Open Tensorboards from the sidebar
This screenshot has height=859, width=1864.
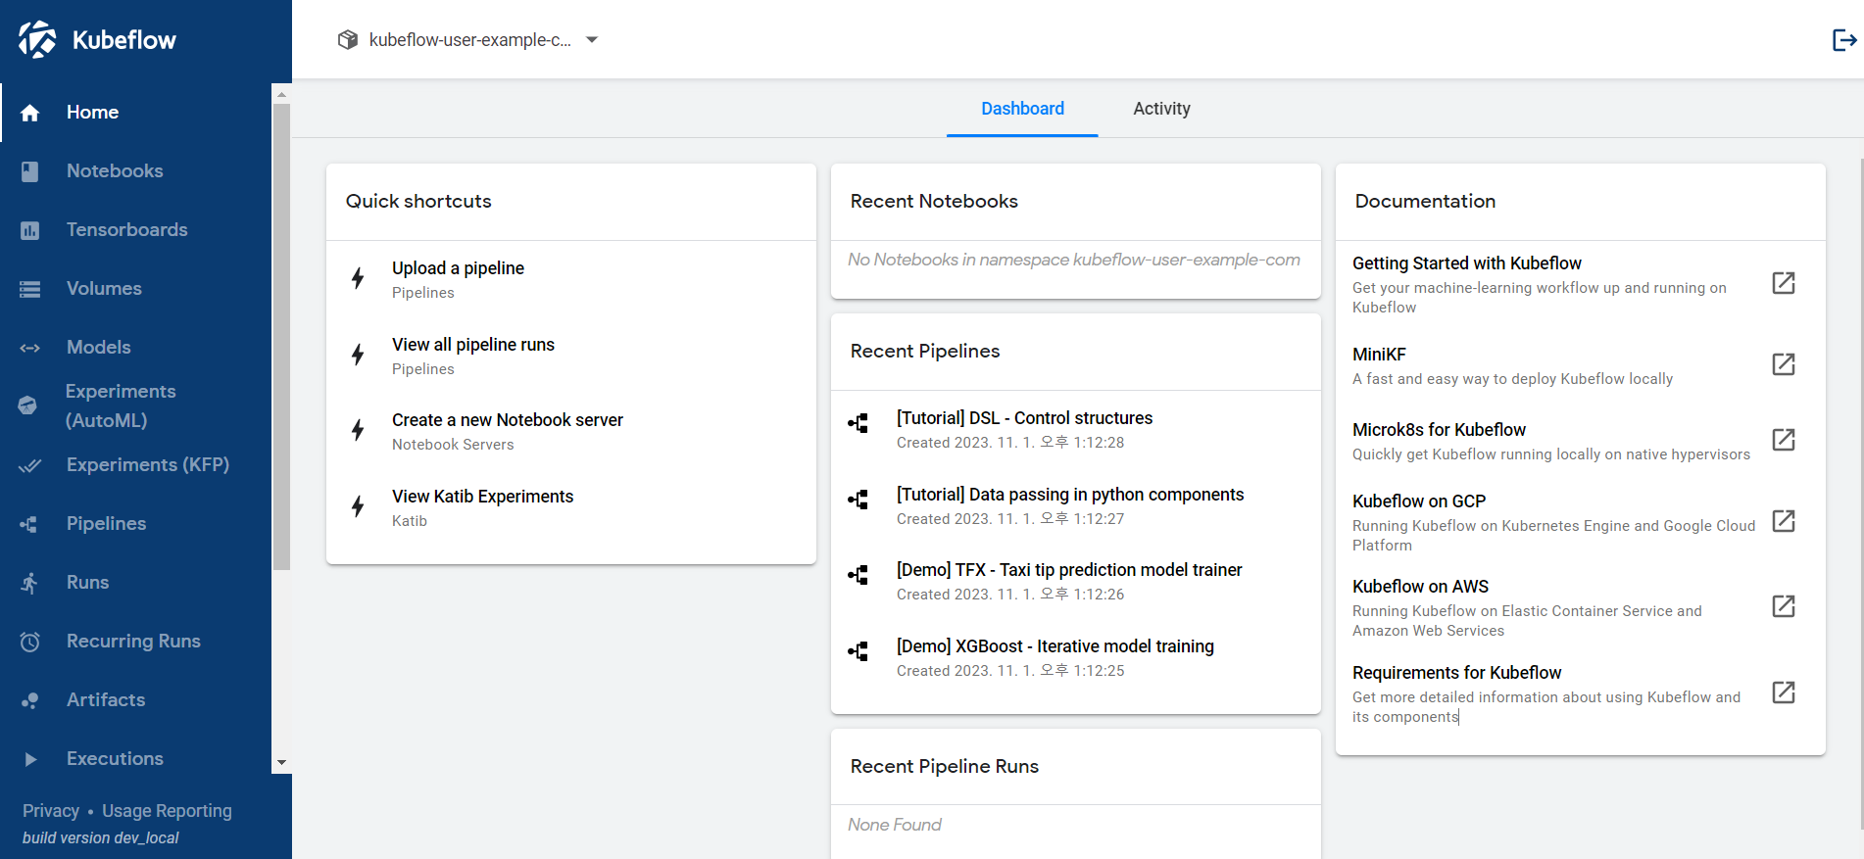coord(136,230)
